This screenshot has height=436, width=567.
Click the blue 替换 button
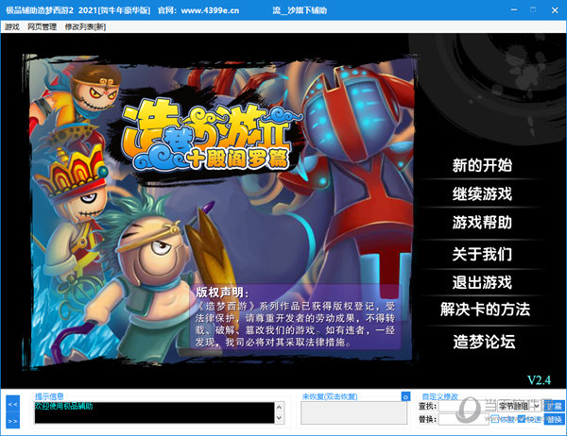click(x=555, y=419)
